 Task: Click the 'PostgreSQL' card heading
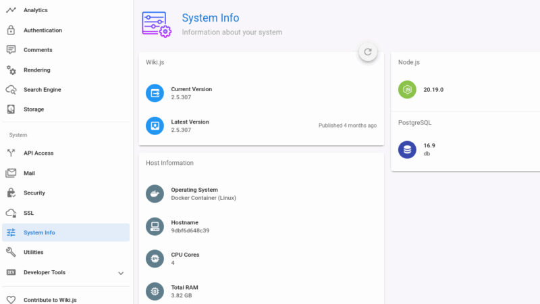(x=414, y=123)
